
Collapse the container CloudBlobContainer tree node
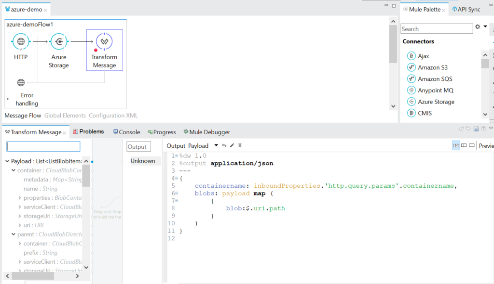(x=14, y=170)
